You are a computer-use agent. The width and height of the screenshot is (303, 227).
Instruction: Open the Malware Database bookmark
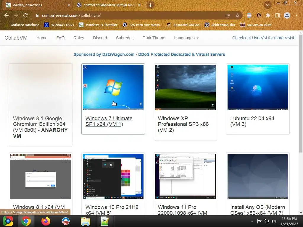(23, 25)
